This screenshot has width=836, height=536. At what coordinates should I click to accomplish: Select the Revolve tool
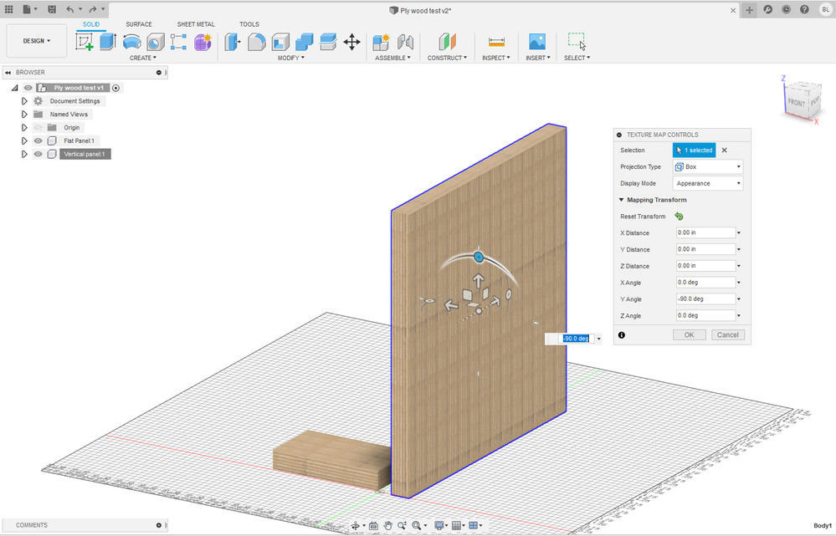pos(131,42)
